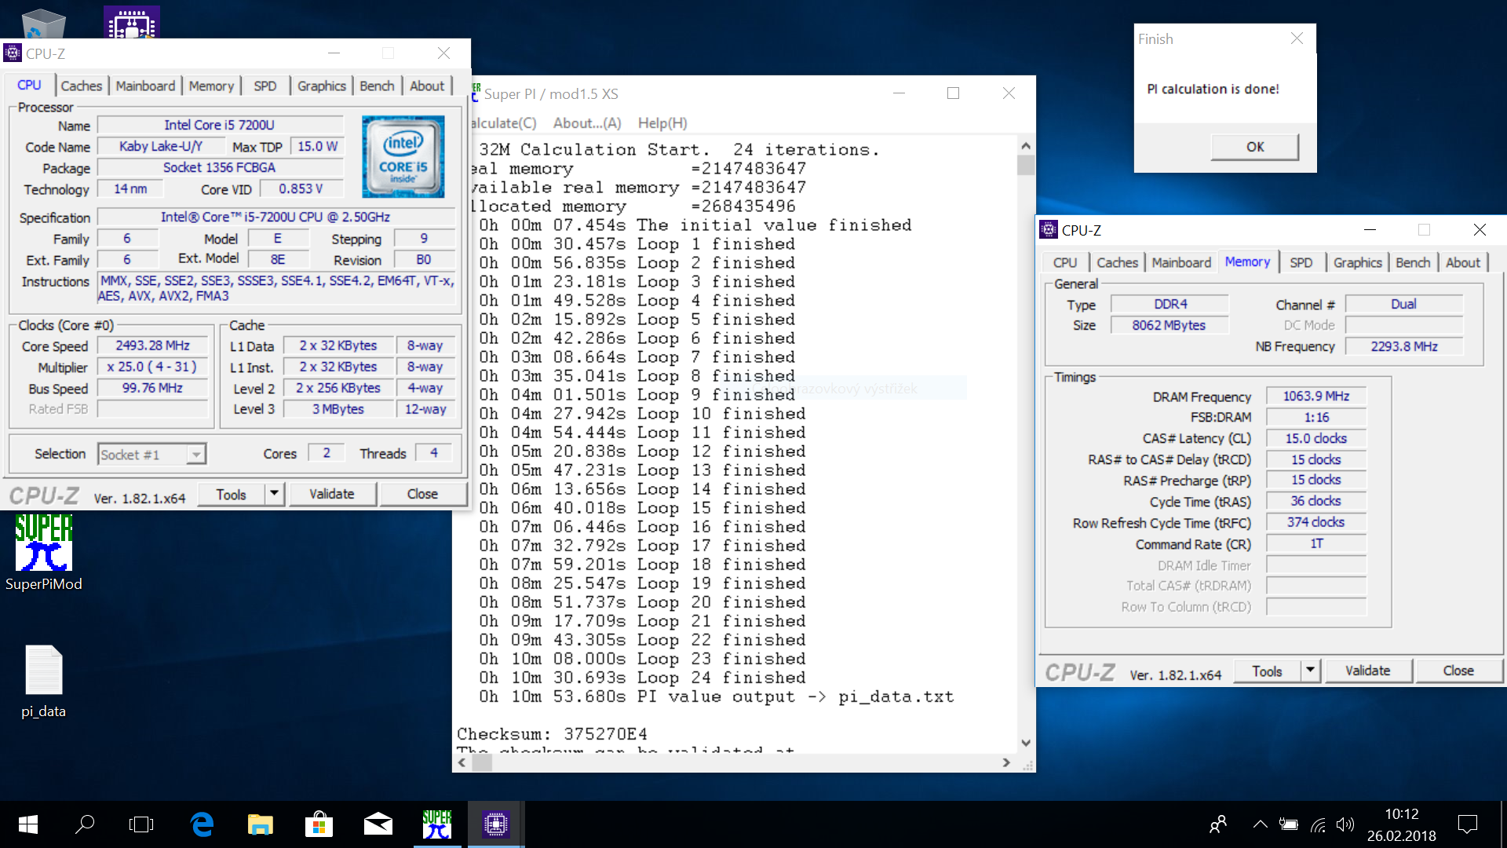Open SPD tab in right CPU-Z window

coord(1301,262)
